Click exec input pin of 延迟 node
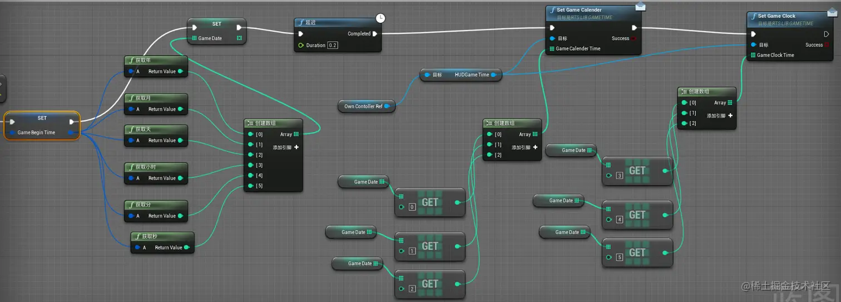The height and width of the screenshot is (302, 841). [301, 33]
